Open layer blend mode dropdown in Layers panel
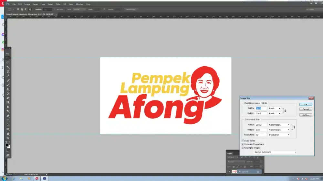Screen dimensions: 323x181 coord(236,162)
